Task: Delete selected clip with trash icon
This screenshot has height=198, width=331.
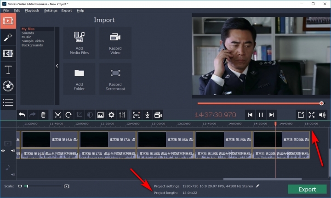Action: pos(43,115)
